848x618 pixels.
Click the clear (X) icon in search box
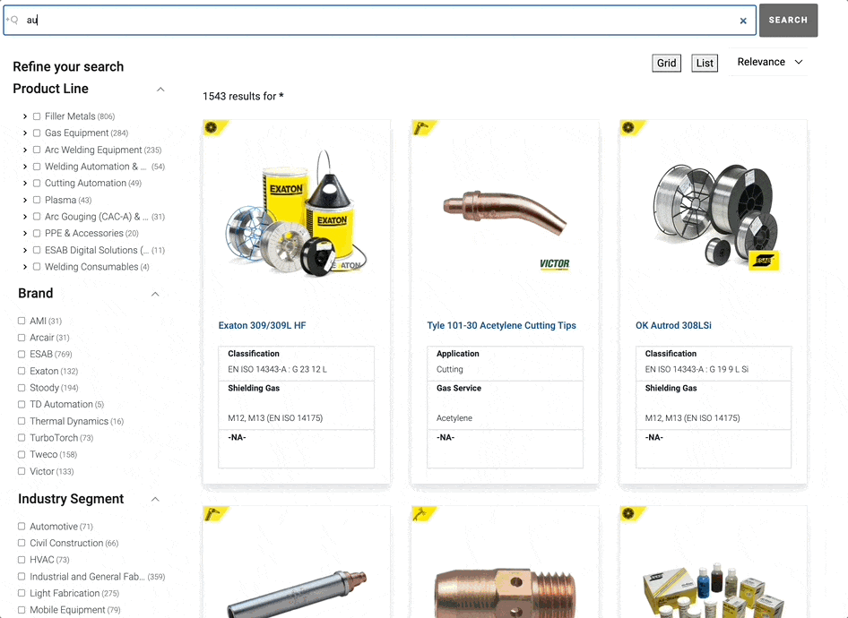click(x=743, y=21)
